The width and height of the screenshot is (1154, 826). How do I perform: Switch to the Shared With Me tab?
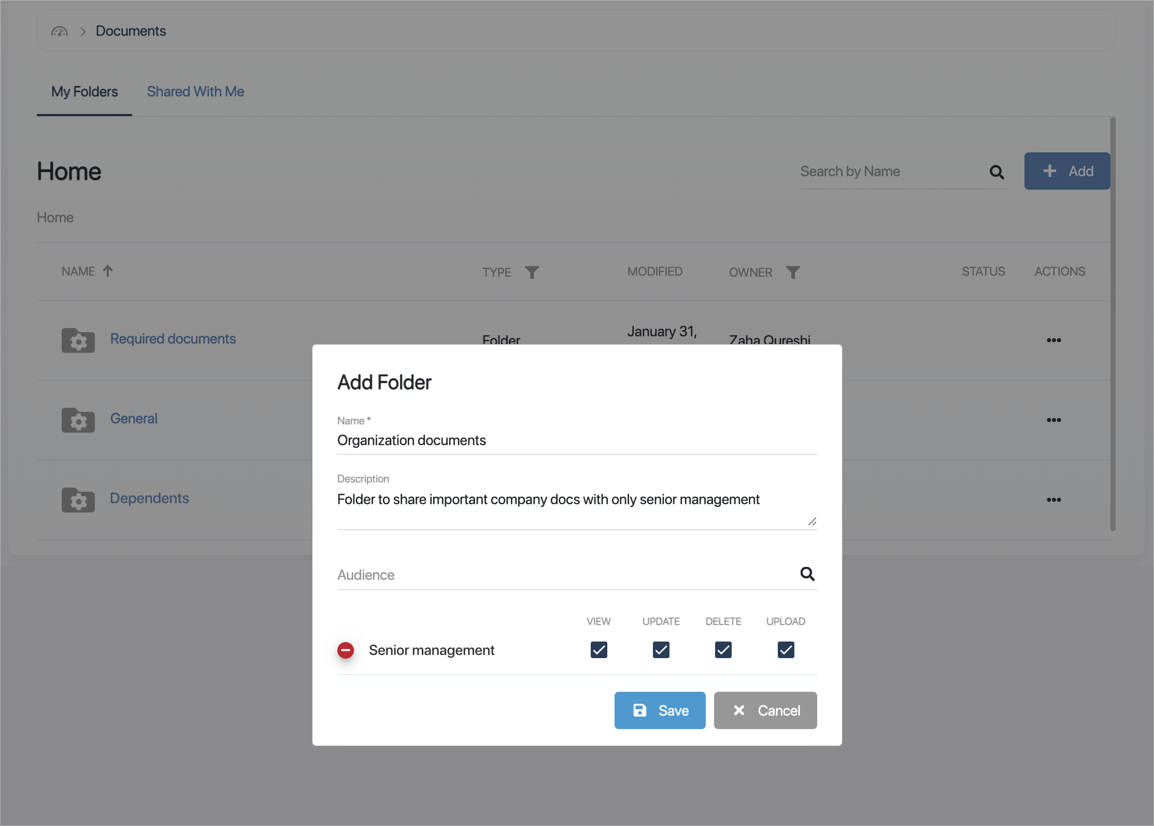coord(195,92)
